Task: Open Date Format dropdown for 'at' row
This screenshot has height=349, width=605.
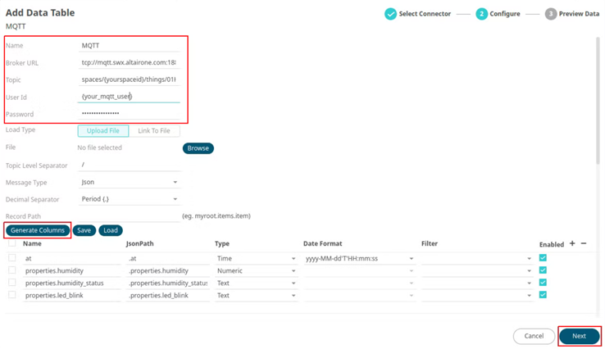Action: tap(357, 258)
